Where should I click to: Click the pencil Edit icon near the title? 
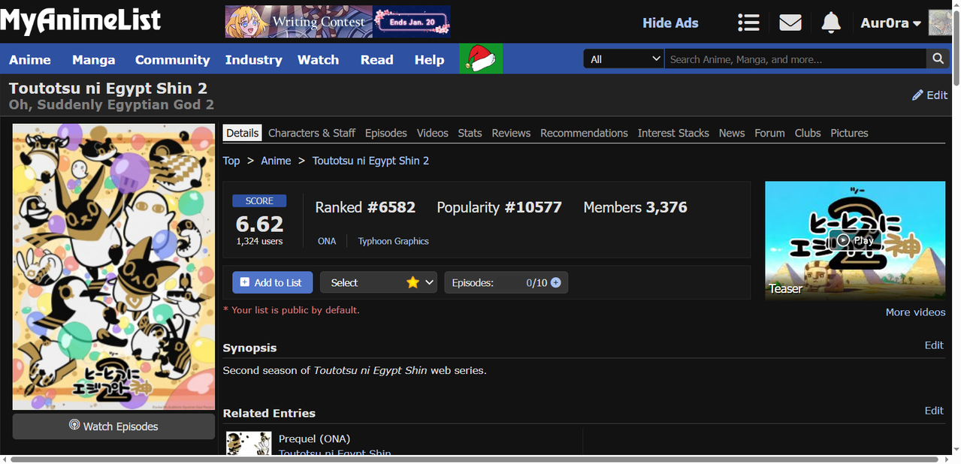(929, 95)
